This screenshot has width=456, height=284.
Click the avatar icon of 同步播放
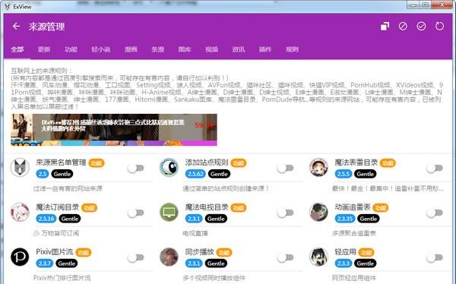tap(169, 257)
